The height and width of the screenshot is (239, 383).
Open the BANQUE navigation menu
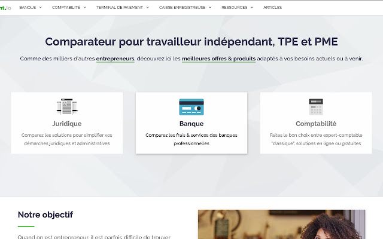(28, 8)
